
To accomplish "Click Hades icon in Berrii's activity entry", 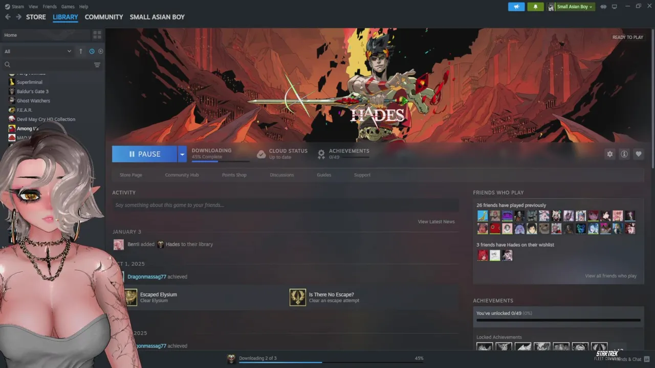I will tap(160, 244).
